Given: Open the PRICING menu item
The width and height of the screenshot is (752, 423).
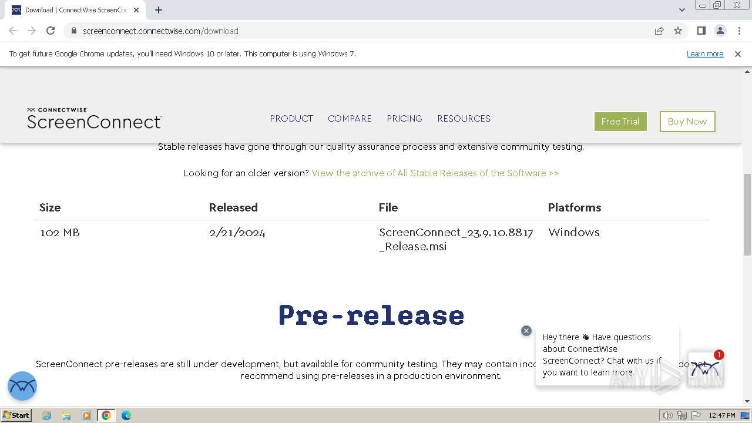Looking at the screenshot, I should coord(404,118).
